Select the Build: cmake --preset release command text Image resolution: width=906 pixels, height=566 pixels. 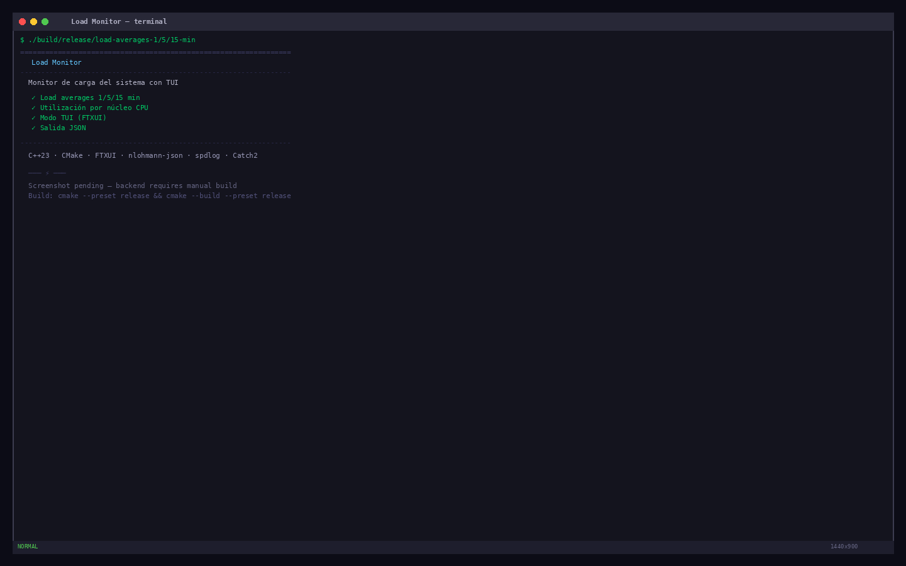coord(160,196)
